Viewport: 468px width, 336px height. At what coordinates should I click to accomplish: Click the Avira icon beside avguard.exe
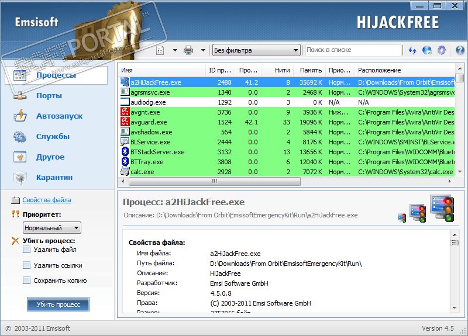125,122
